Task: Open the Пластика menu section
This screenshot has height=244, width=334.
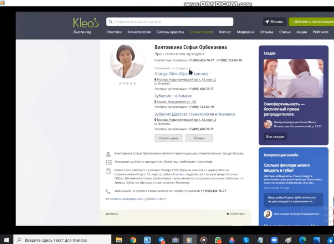Action: (x=114, y=32)
